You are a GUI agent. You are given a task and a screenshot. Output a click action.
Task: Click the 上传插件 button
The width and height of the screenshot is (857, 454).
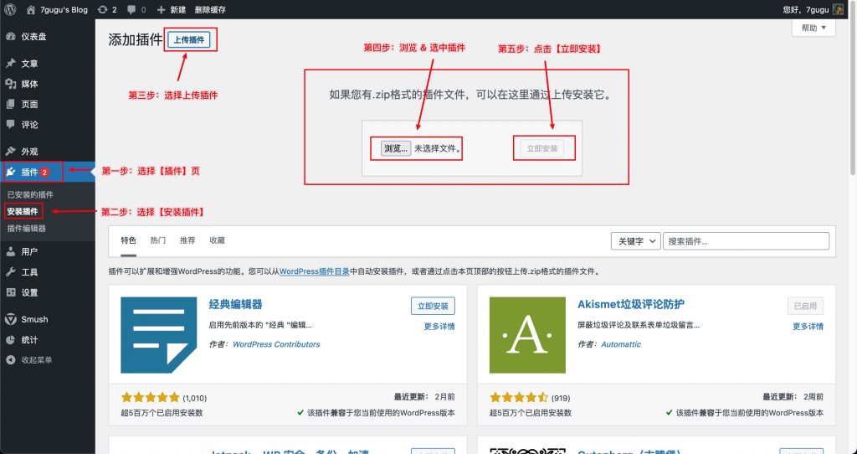point(189,40)
